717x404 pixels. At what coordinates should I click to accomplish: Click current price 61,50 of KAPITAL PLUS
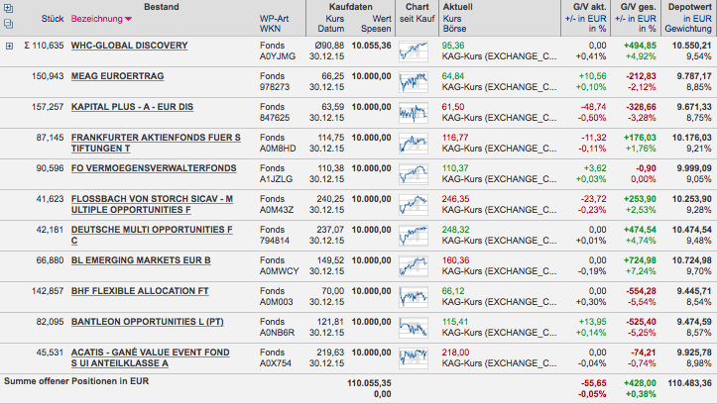(x=452, y=107)
